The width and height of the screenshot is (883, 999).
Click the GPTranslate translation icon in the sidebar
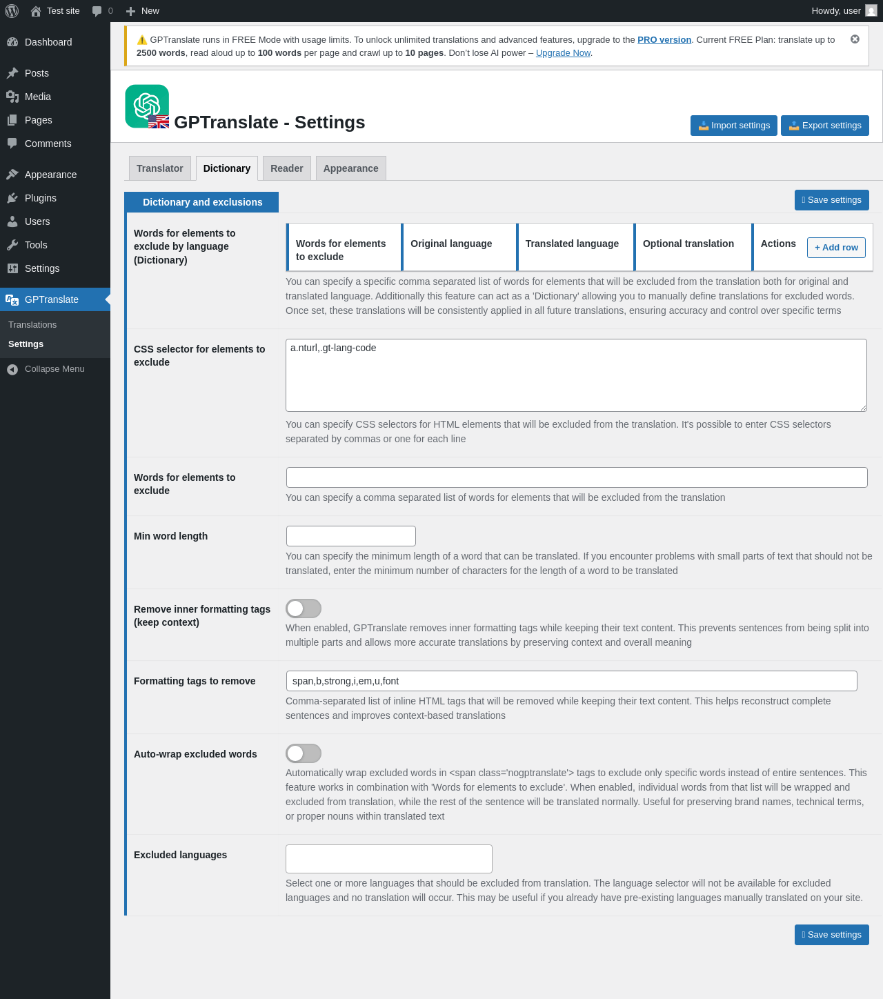tap(12, 299)
